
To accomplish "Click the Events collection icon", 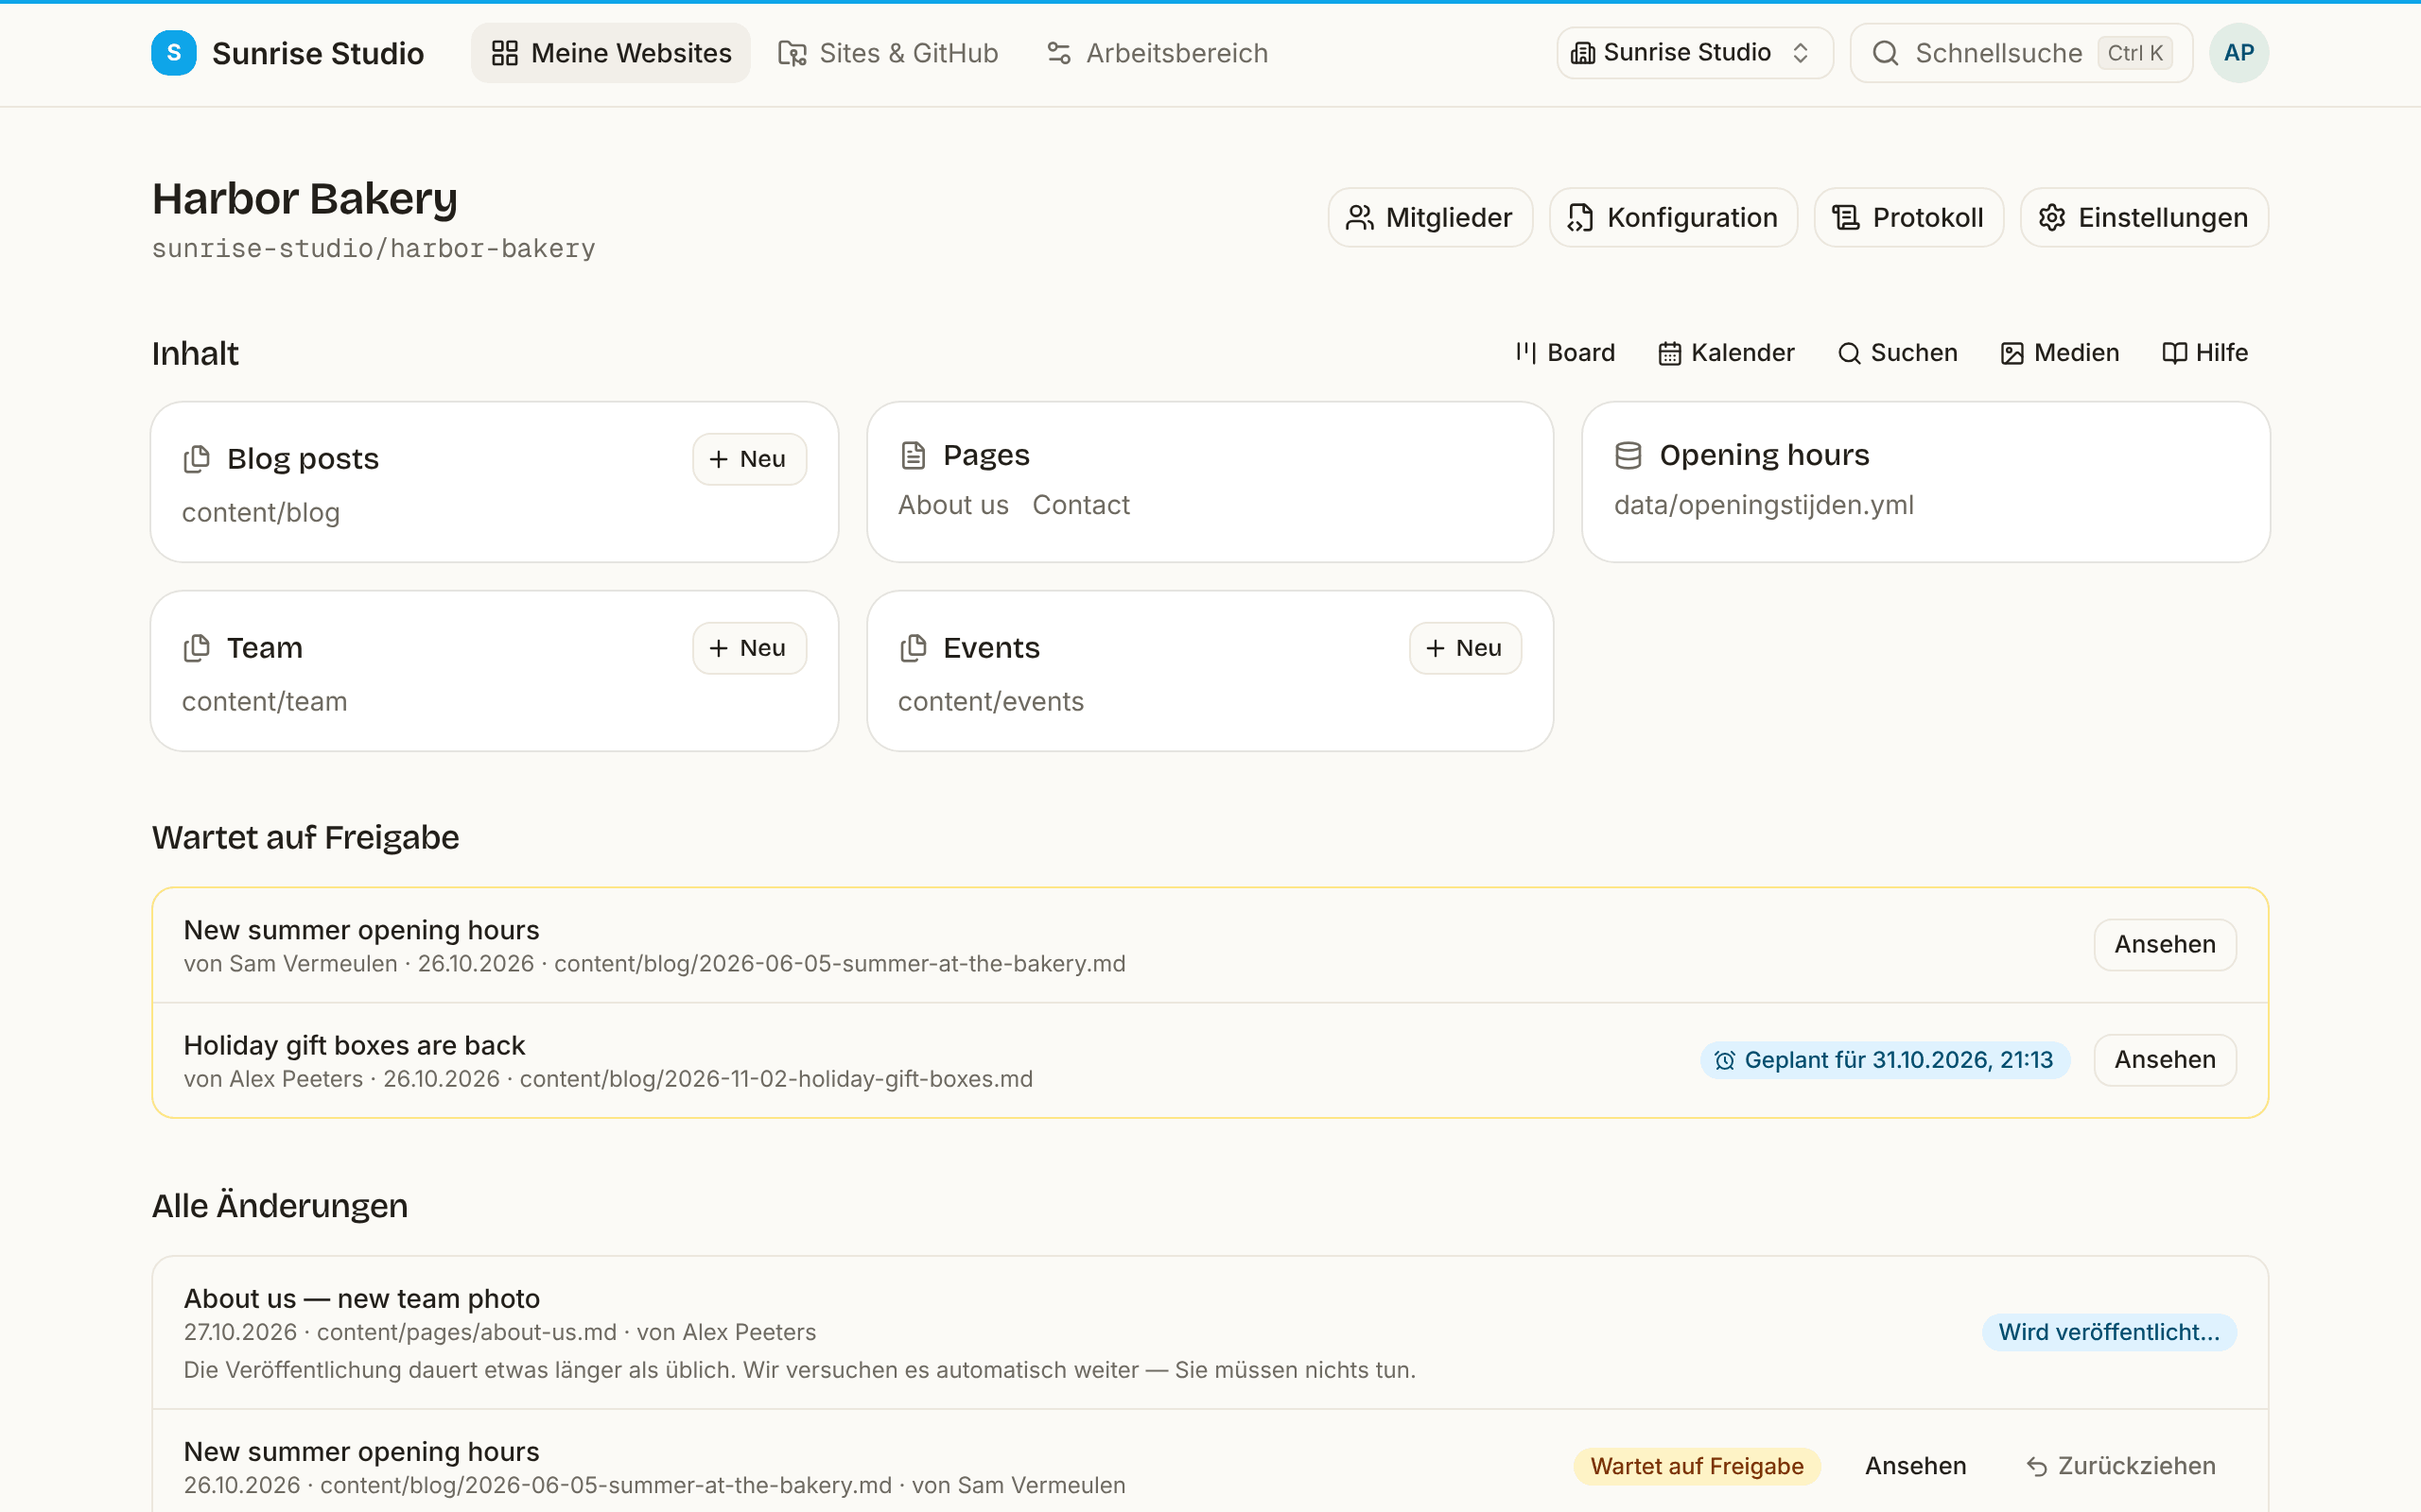I will tap(913, 648).
